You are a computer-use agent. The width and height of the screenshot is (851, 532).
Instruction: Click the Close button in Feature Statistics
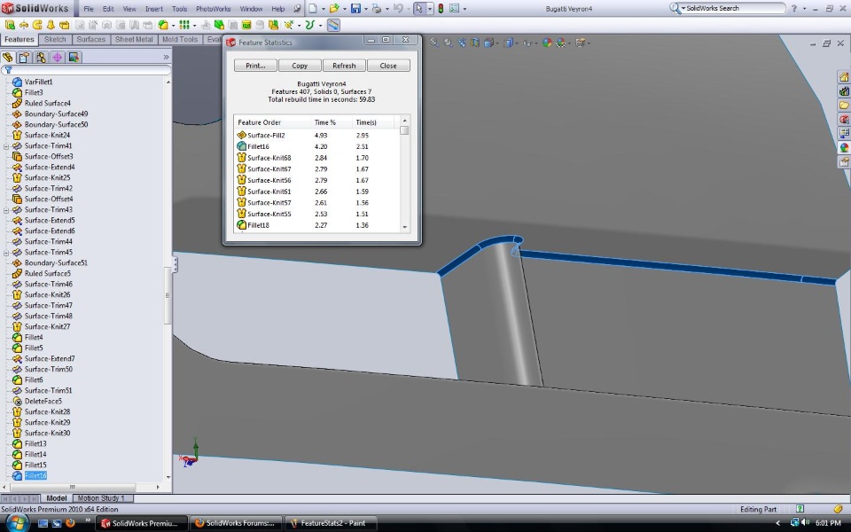388,66
